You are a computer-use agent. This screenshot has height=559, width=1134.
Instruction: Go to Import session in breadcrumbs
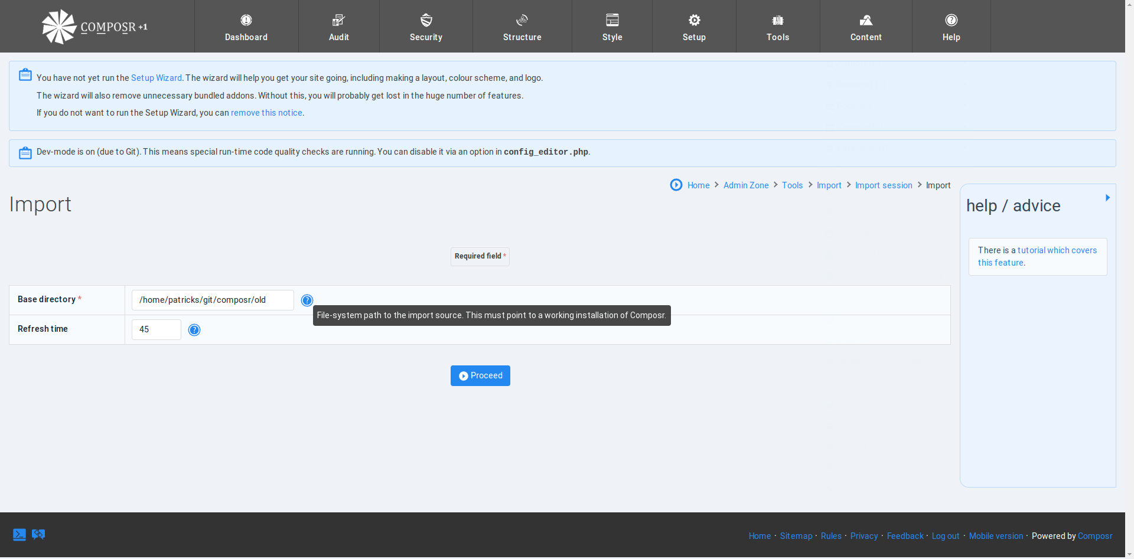(884, 185)
